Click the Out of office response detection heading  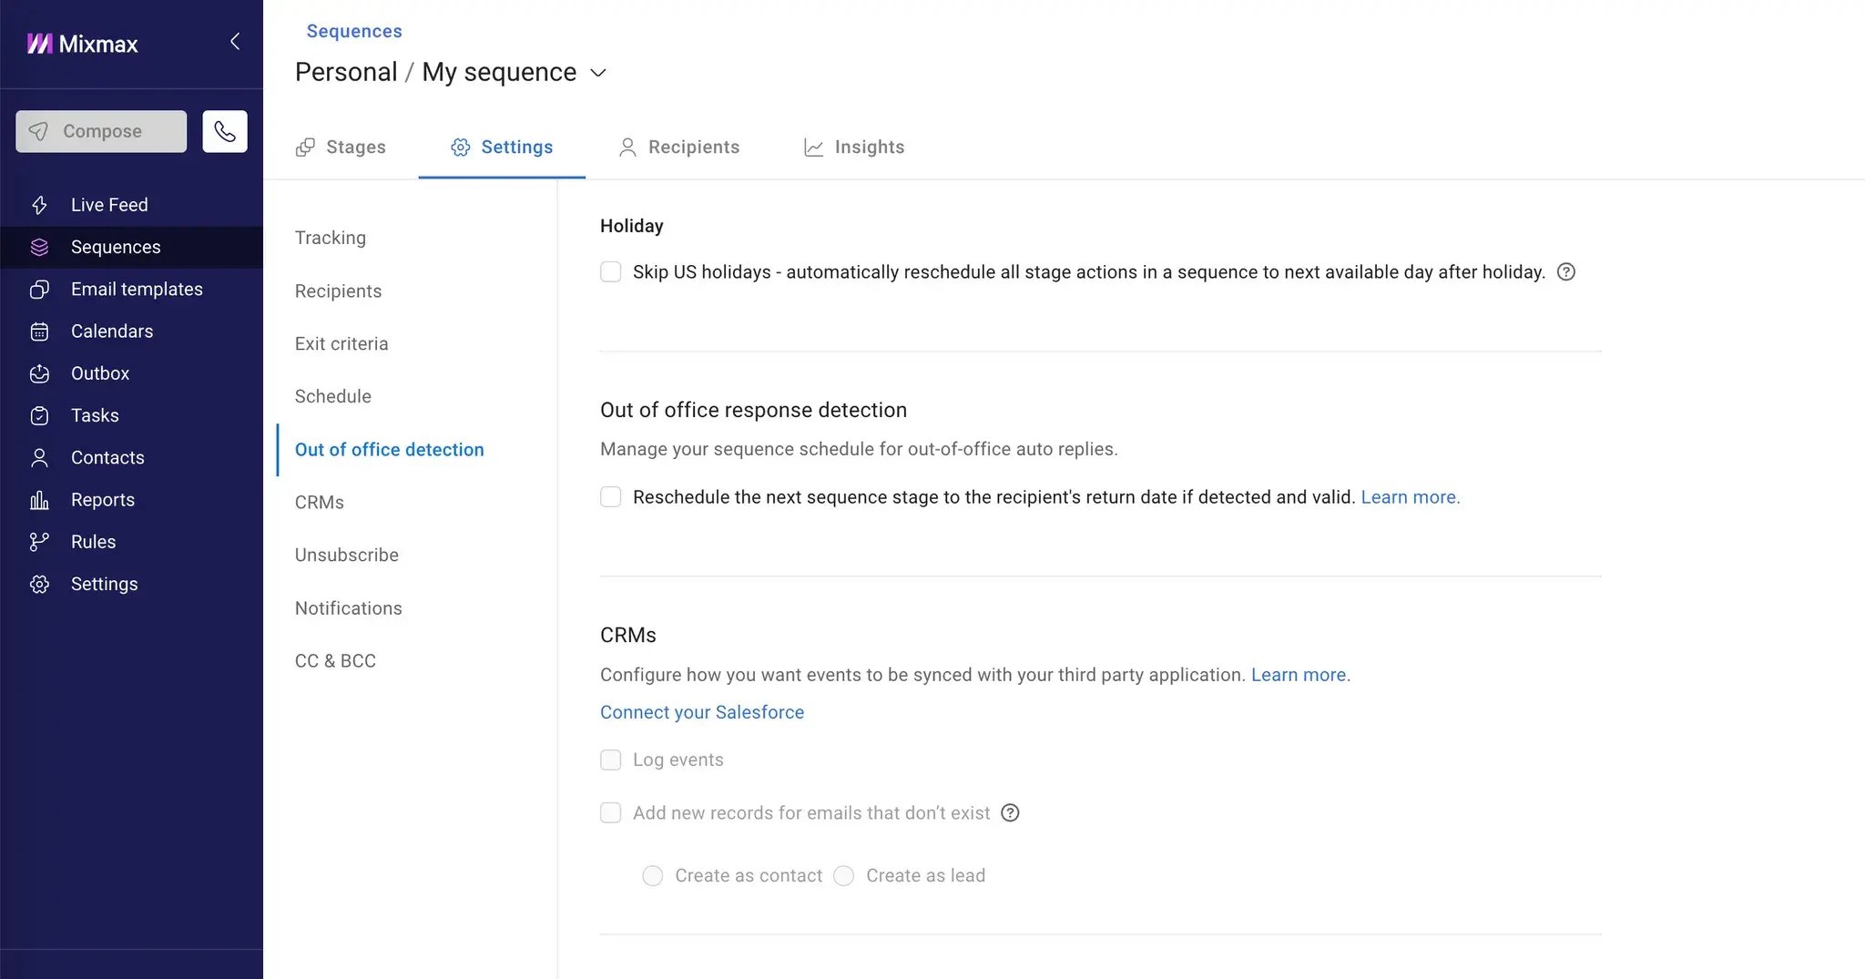754,410
